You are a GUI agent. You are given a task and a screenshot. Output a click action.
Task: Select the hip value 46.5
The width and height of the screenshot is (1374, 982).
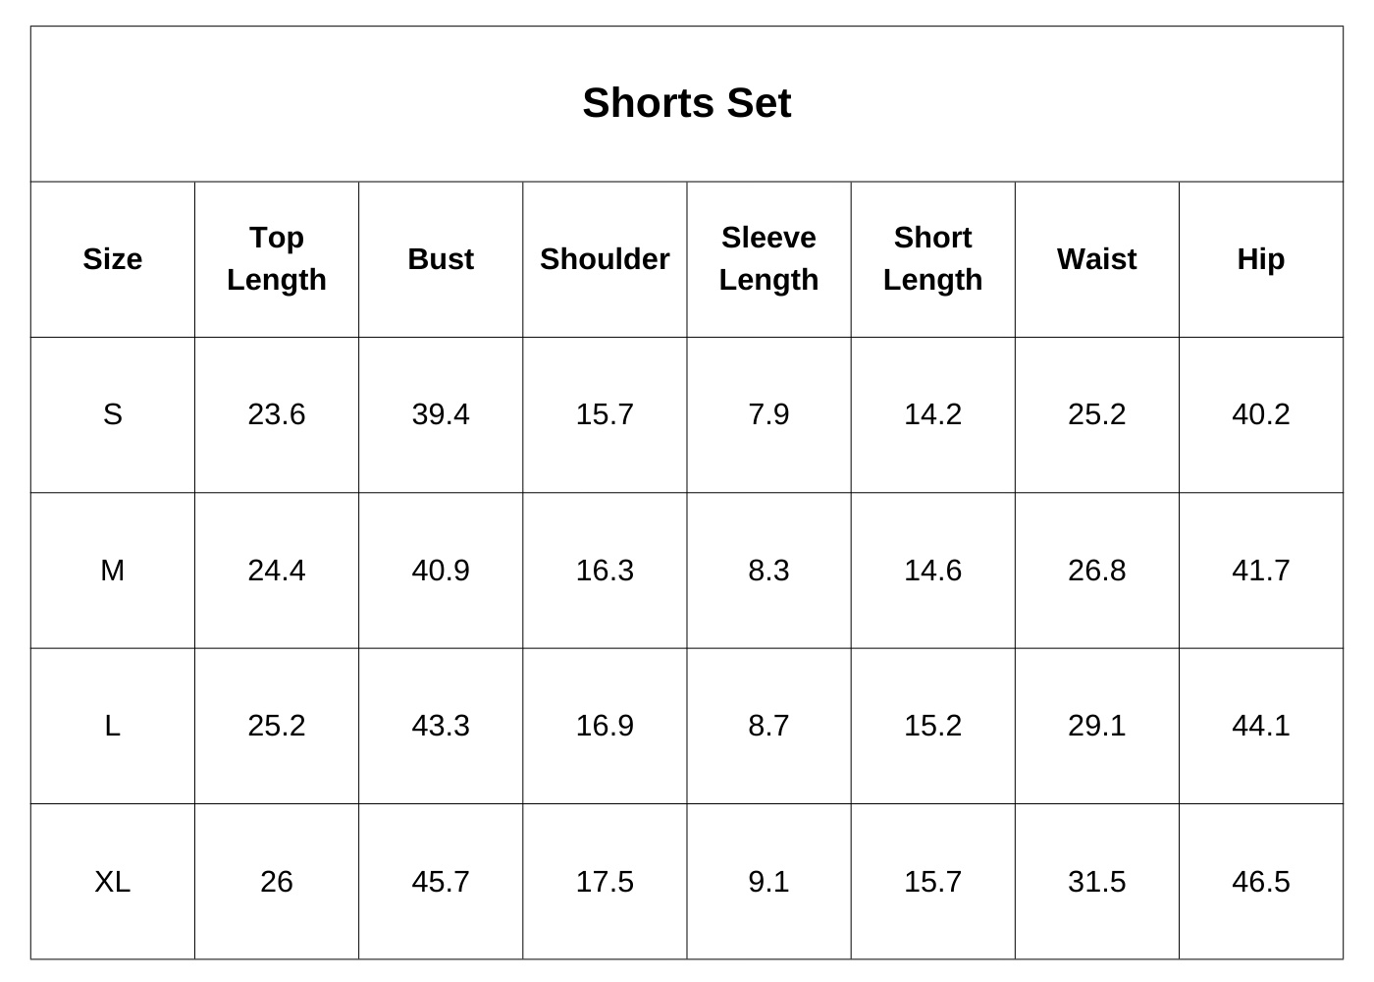coord(1260,882)
